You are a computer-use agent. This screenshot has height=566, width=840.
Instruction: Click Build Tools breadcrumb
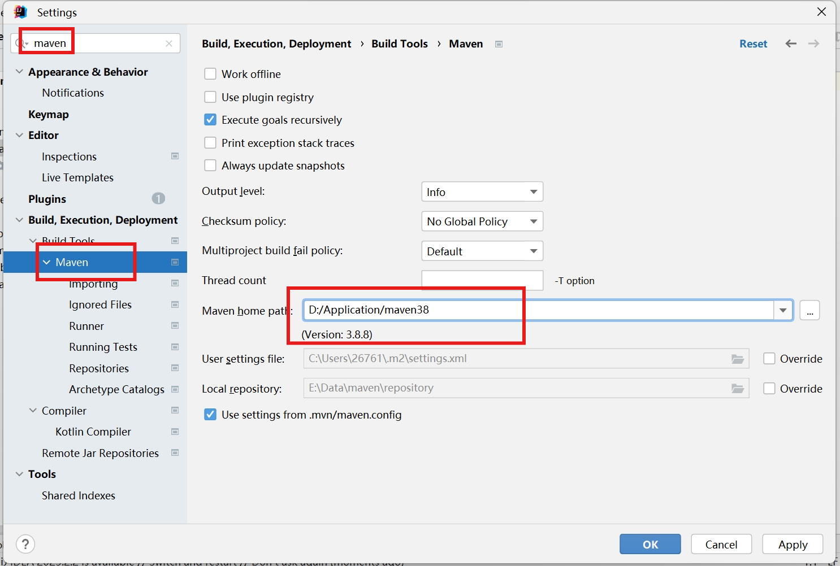click(400, 43)
